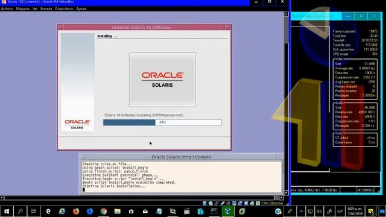This screenshot has height=217, width=386.
Task: Click the scroll down arrow of VM view
Action: coord(286,193)
